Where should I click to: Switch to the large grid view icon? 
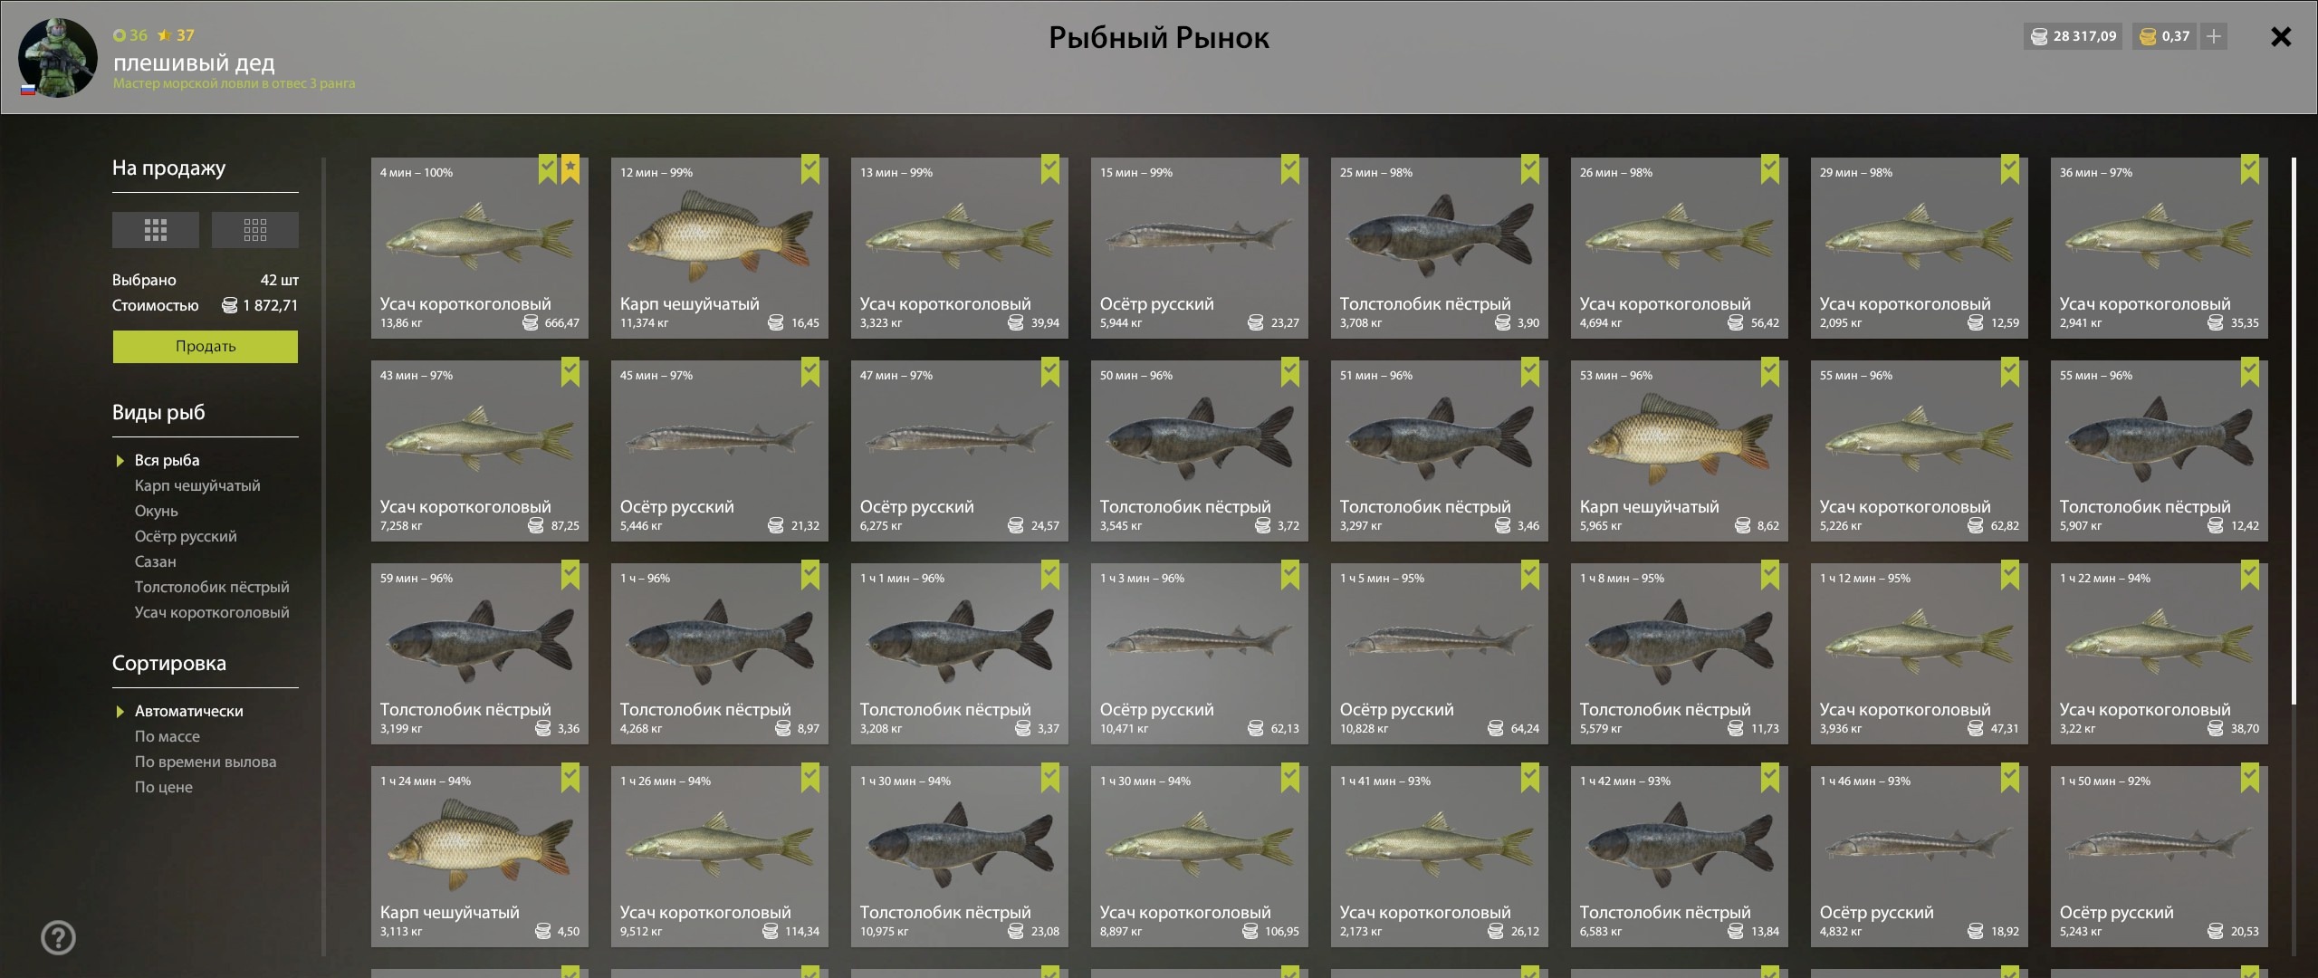[x=155, y=230]
